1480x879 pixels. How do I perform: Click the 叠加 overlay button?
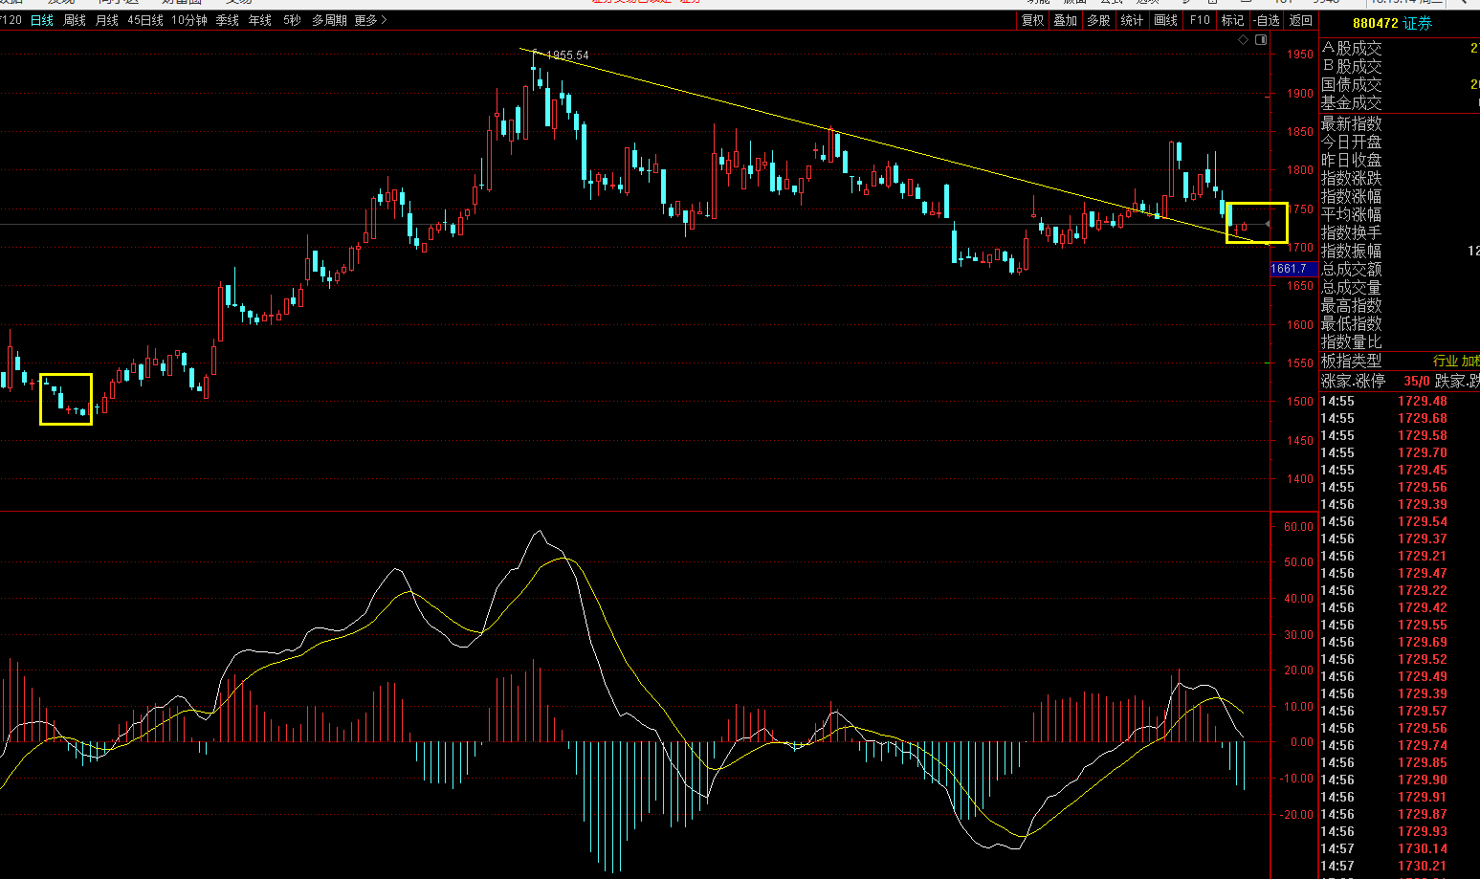(1065, 20)
